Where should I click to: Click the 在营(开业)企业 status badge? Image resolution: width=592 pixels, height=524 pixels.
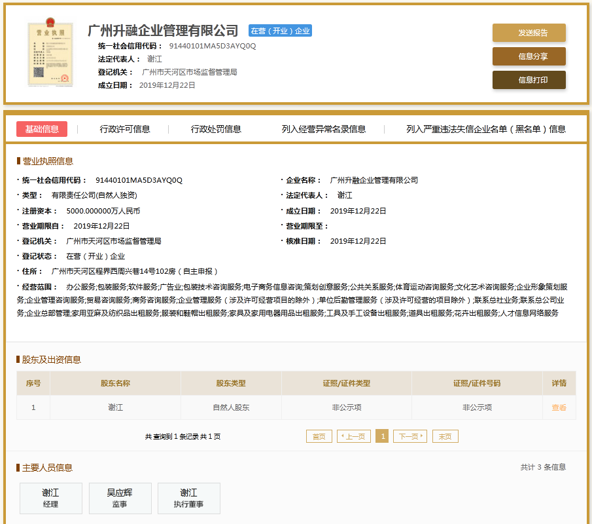280,31
